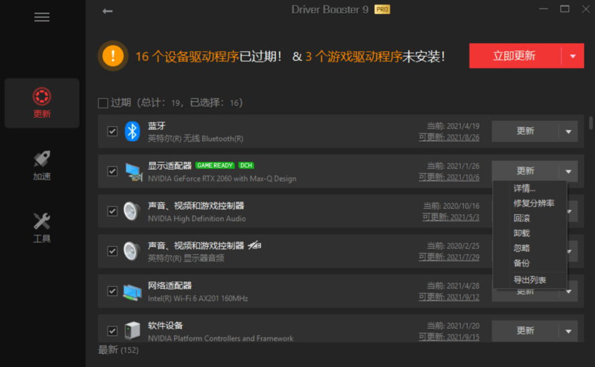
Task: Click the Intel(R) Wi-Fi 6 AX201 160MHz text
Action: (198, 298)
